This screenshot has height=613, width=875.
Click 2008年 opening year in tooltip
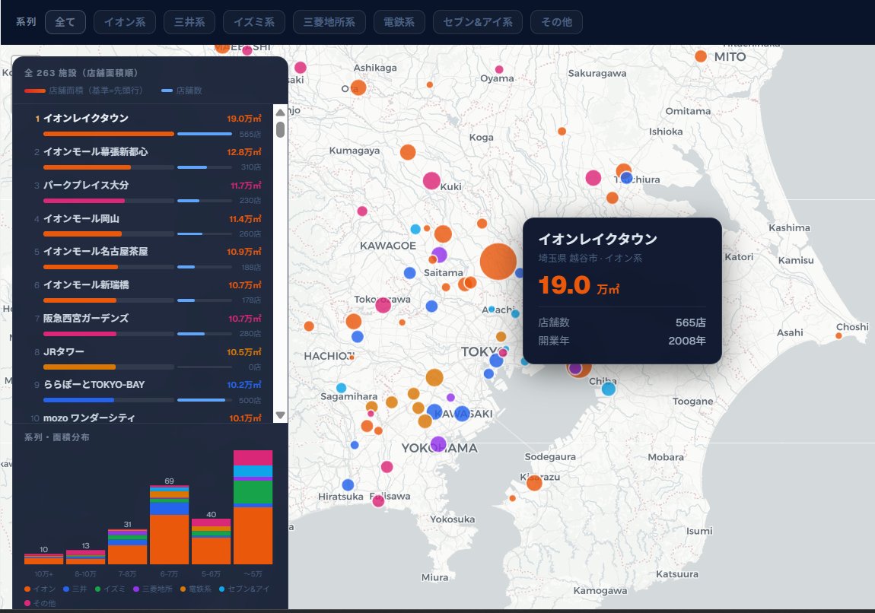687,340
